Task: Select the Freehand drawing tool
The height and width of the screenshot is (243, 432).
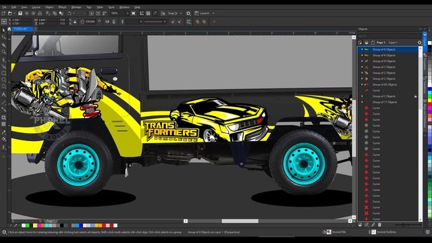Action: click(3, 59)
